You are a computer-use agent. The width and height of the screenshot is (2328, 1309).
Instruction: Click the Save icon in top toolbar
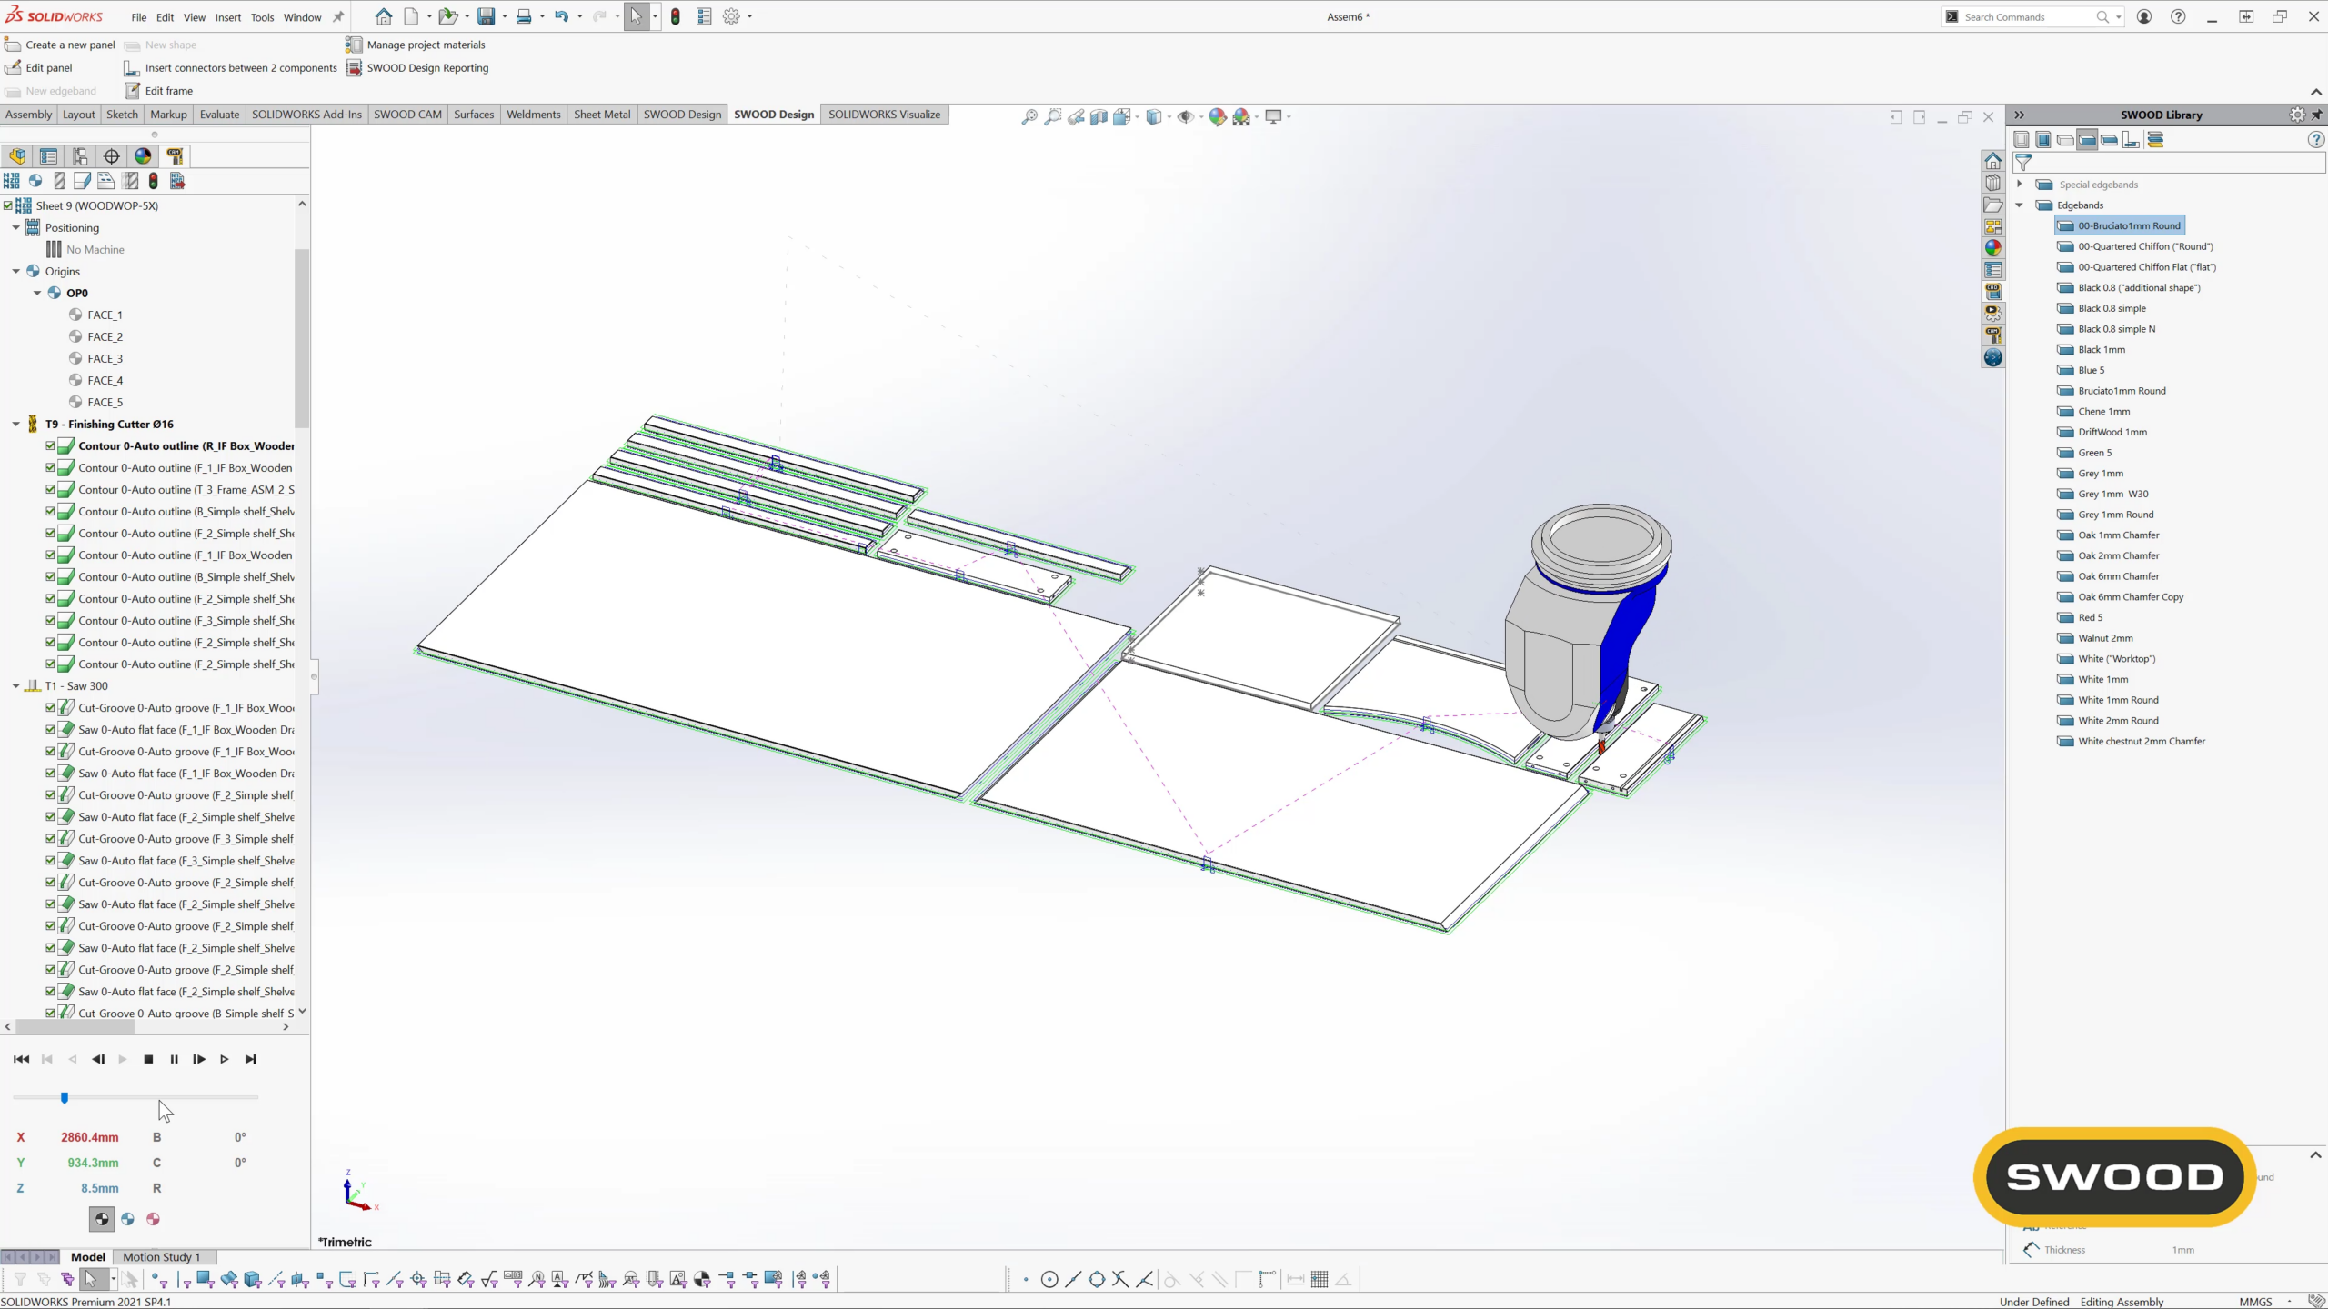click(487, 16)
